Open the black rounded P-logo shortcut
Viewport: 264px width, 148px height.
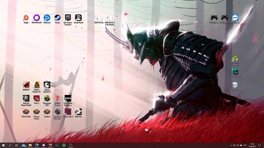(x=78, y=18)
